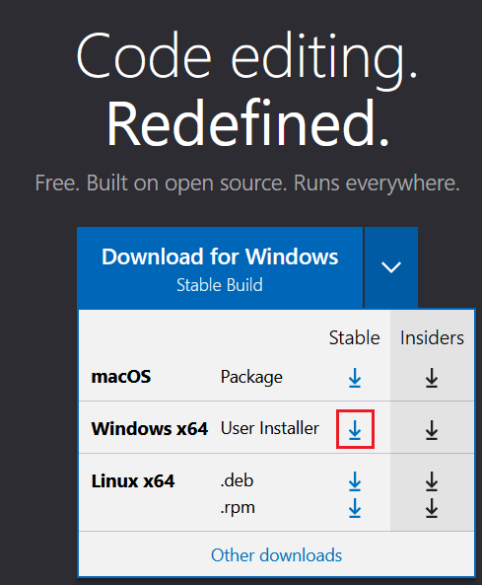Download macOS Stable package

(355, 378)
